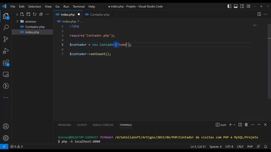Create a new file in the explorer

pos(22,14)
